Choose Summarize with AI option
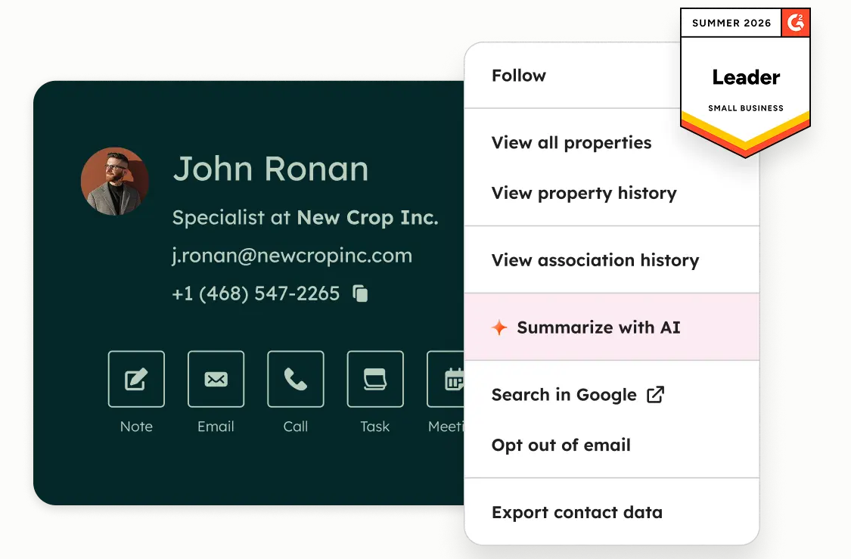Viewport: 851px width, 559px height. click(612, 328)
